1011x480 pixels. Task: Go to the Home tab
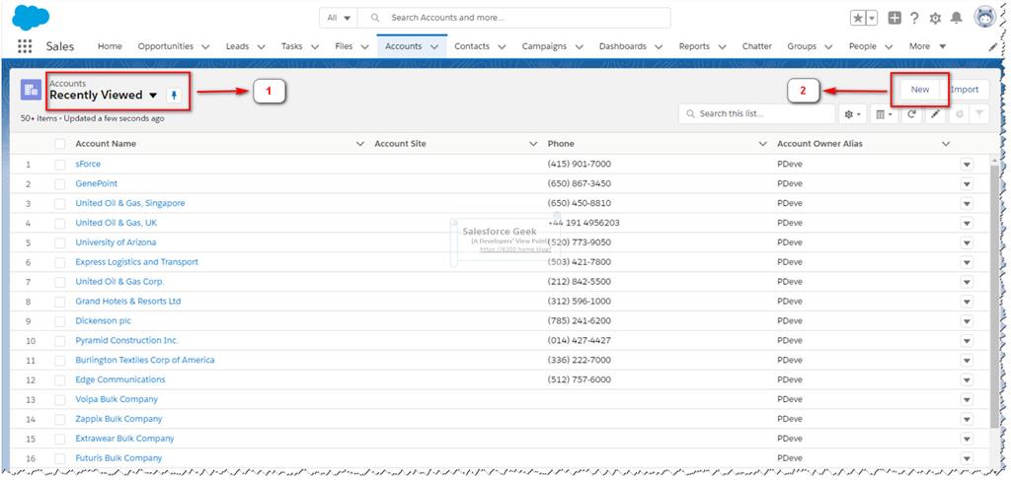pyautogui.click(x=110, y=46)
